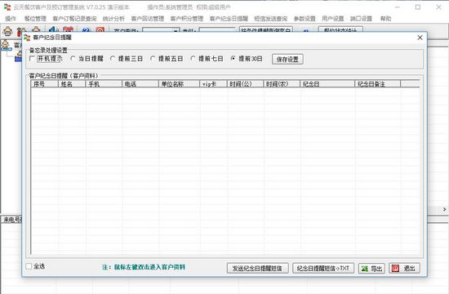Click the anniversary reminder dialog title icon
Screen dimensions: 449x294
click(27, 38)
